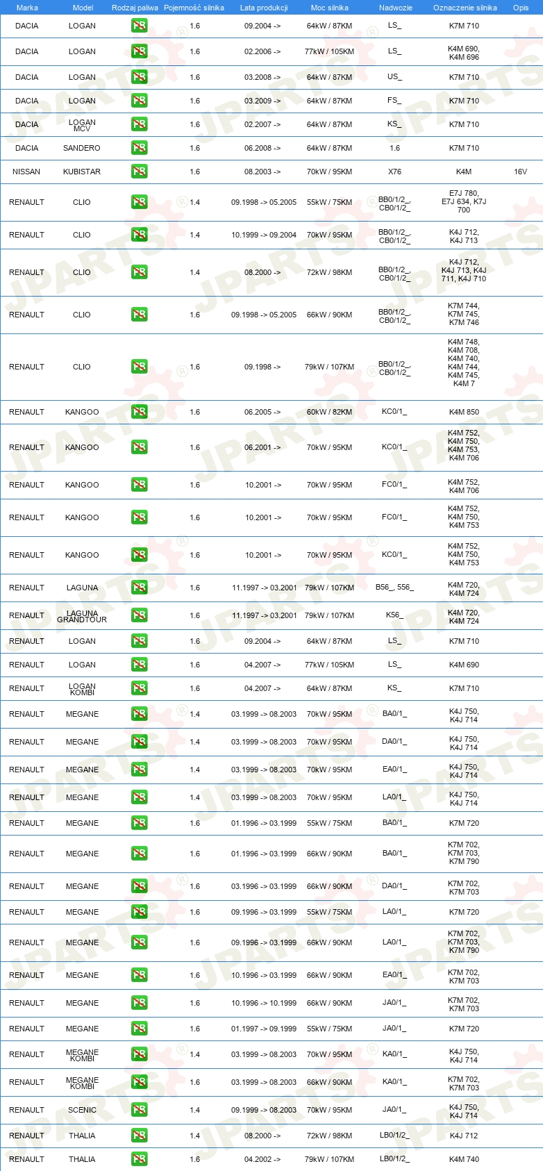Click the Oznaczenie silnika column header
The image size is (543, 1171).
click(465, 8)
